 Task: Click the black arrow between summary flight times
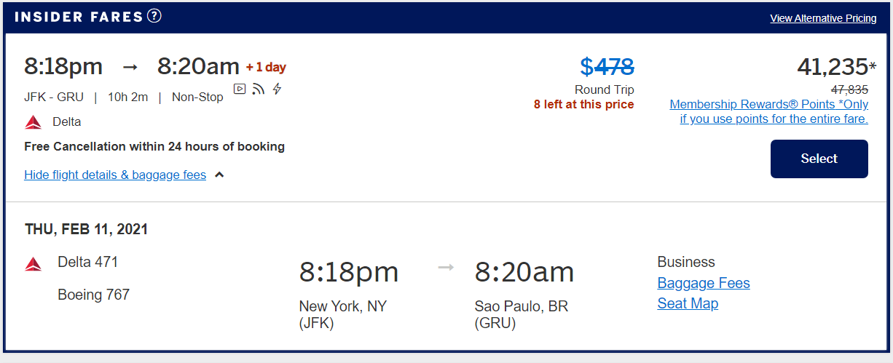(130, 67)
